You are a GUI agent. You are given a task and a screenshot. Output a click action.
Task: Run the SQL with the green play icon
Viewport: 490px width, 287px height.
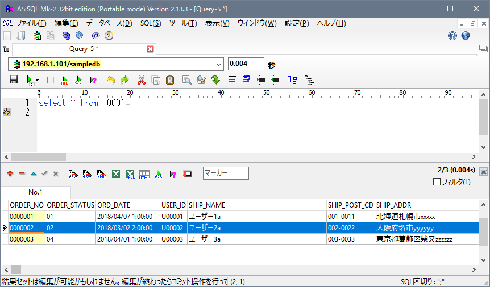(30, 80)
